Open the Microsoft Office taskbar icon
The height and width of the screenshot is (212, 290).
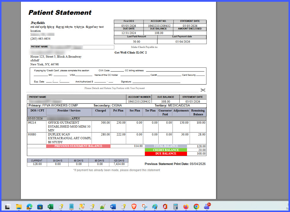165,206
